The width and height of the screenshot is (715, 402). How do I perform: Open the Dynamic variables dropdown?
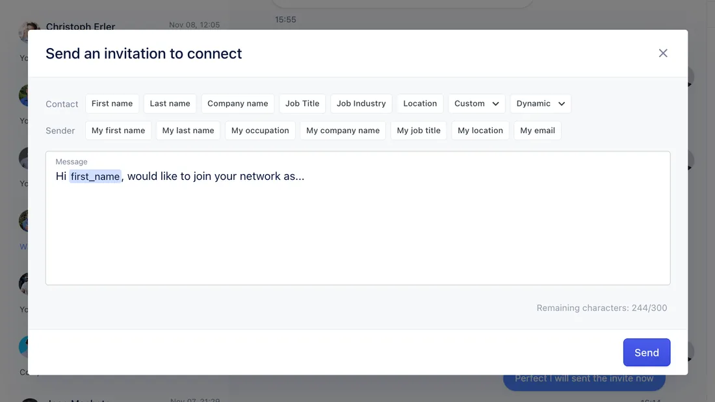(x=540, y=103)
